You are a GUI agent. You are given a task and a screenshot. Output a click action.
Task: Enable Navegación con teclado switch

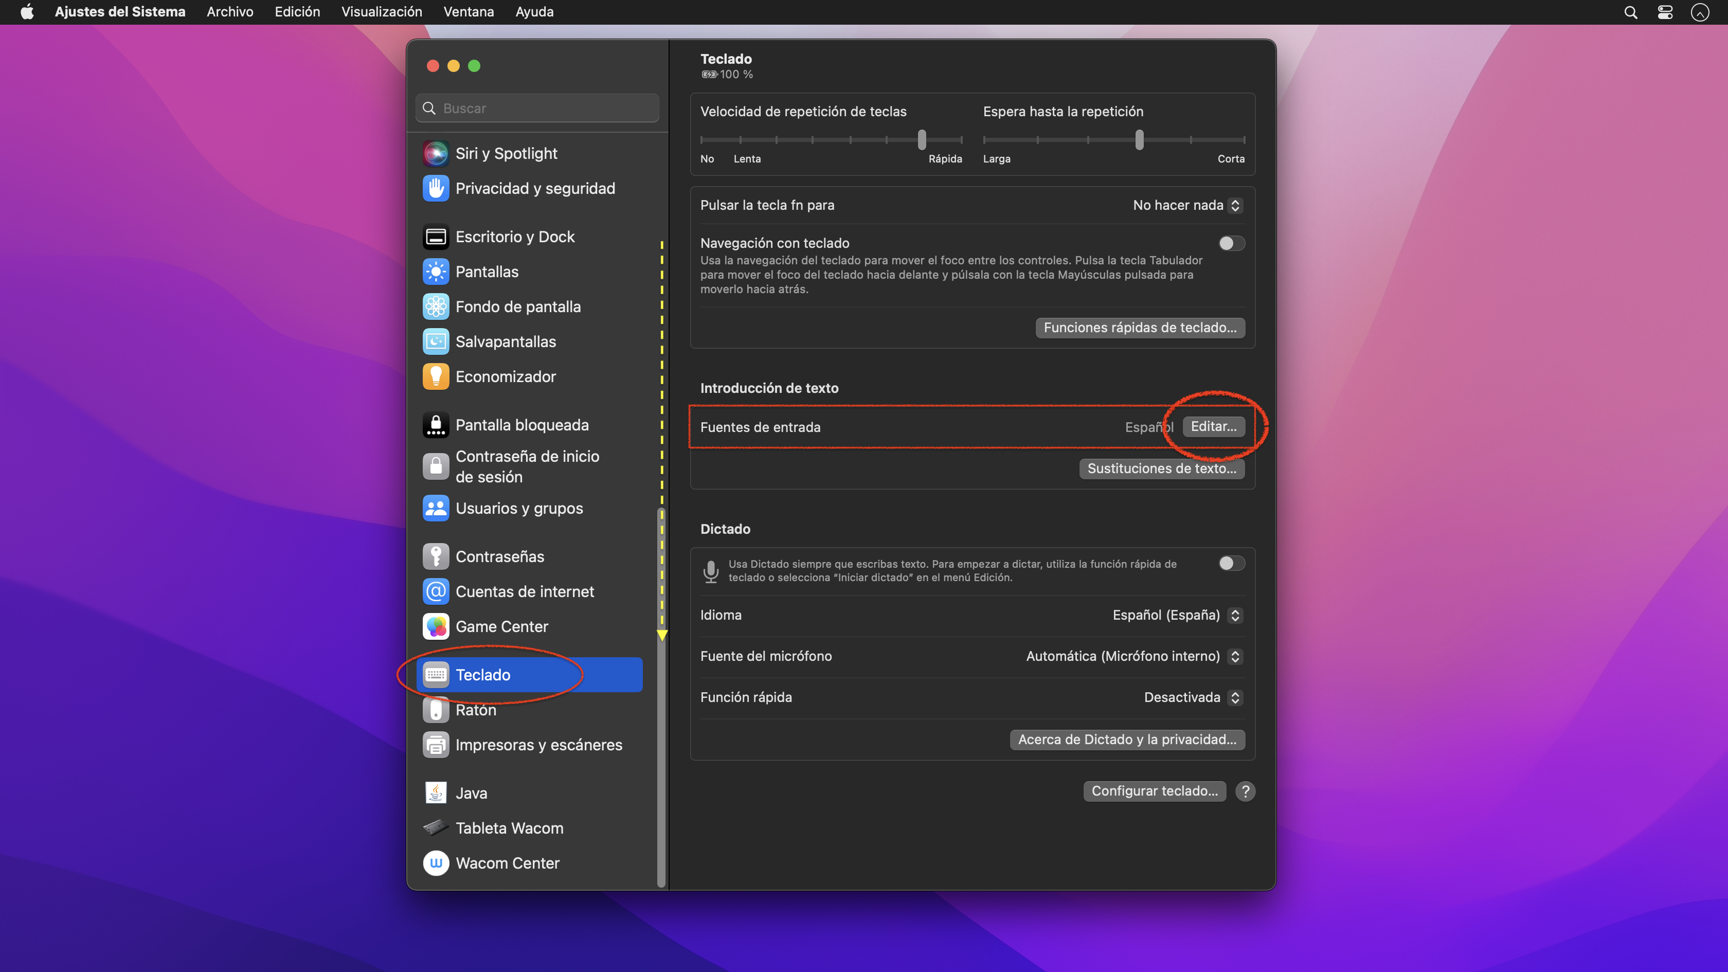tap(1231, 243)
